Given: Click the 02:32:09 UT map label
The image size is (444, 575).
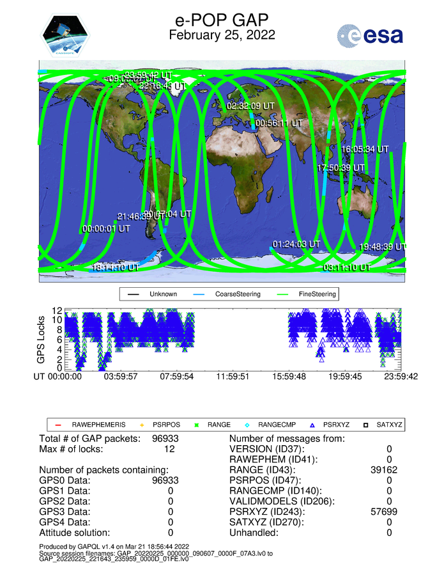Looking at the screenshot, I should [251, 106].
